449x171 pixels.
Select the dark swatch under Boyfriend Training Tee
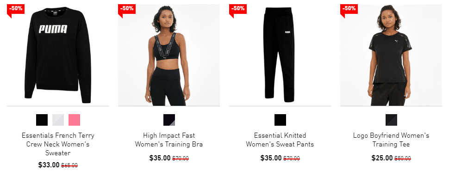coord(391,120)
